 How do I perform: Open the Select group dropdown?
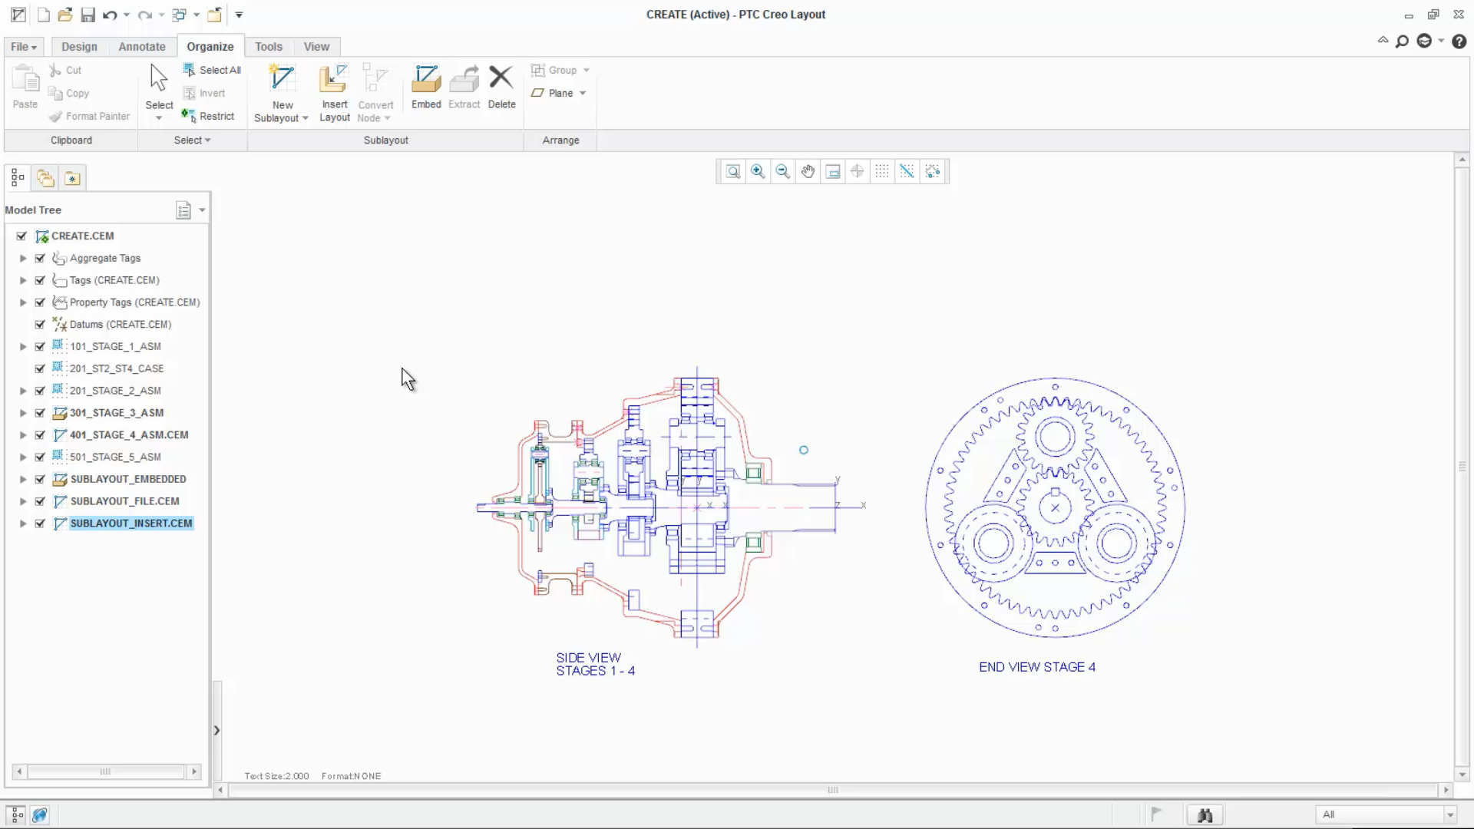click(192, 140)
